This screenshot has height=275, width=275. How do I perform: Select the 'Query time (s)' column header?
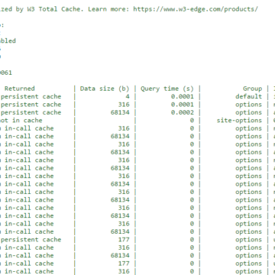coord(167,89)
